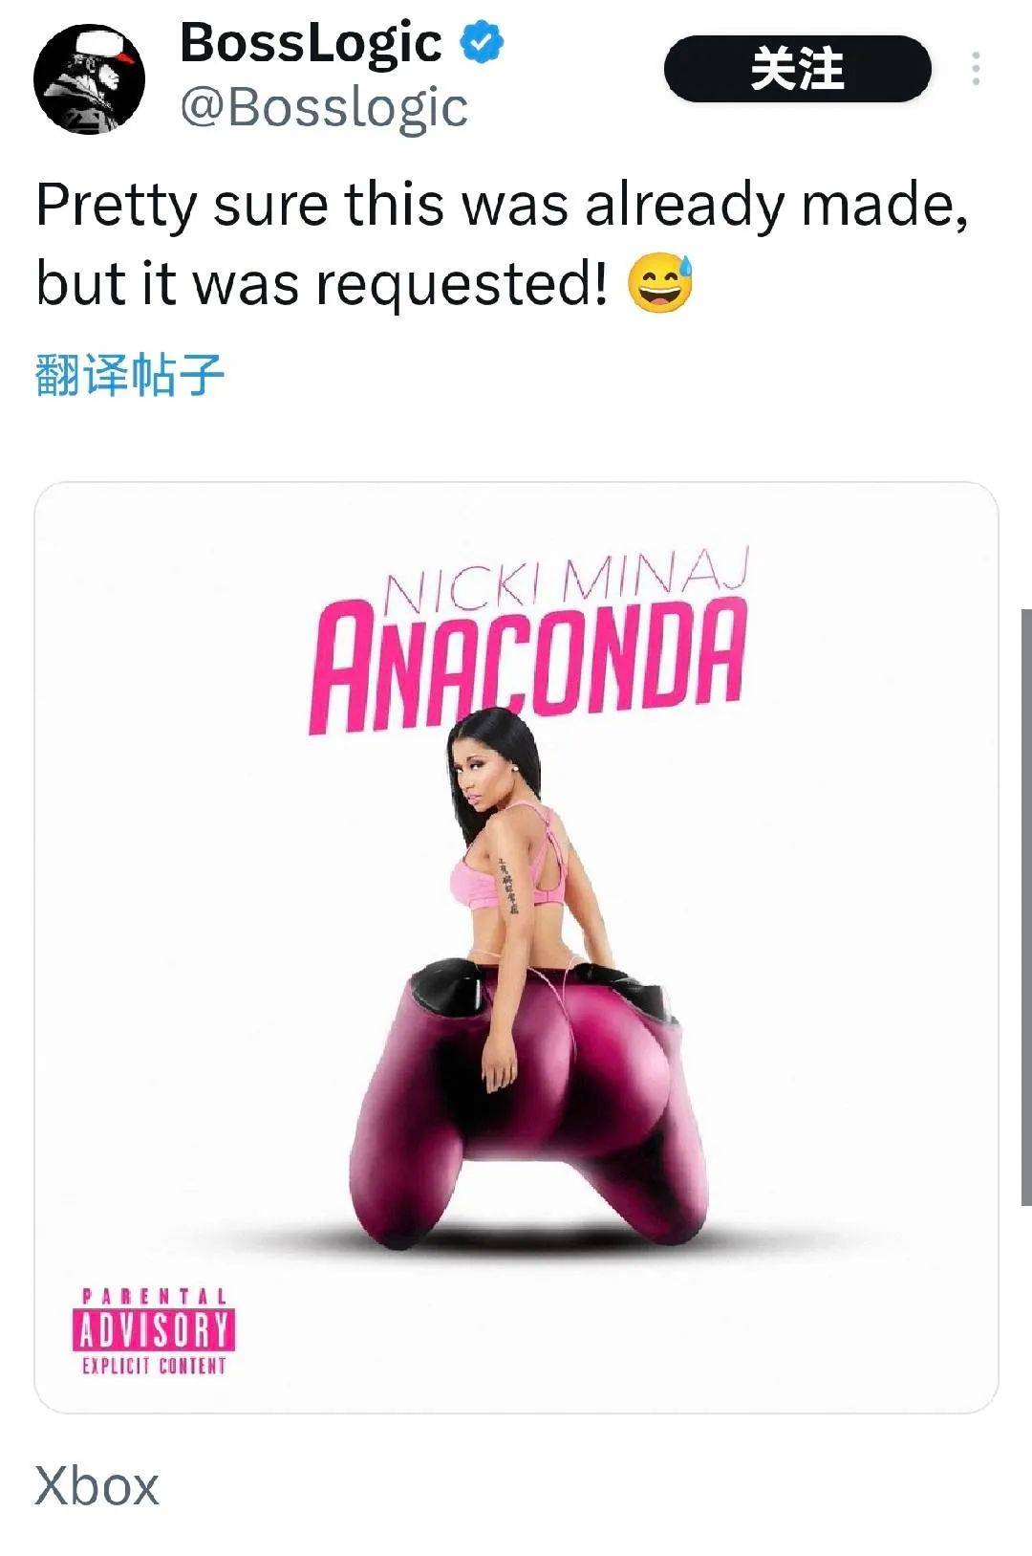Open the attached Anaconda album cover image
The width and height of the screenshot is (1032, 1556).
pos(516,947)
